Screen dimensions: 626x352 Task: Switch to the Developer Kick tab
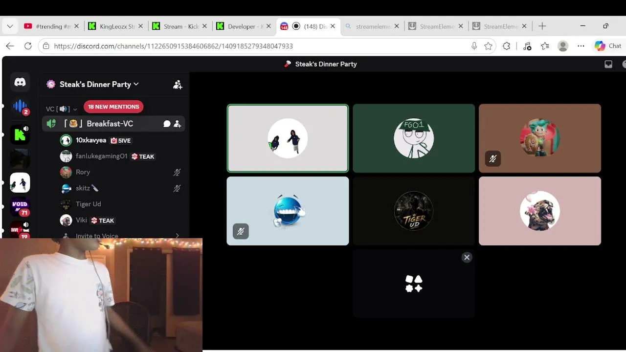point(243,26)
